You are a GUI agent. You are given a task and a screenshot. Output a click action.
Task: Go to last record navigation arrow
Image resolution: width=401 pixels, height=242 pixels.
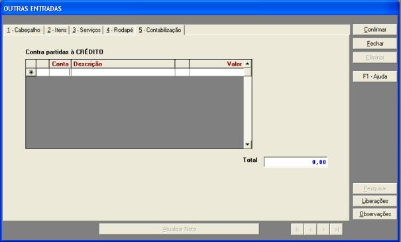pyautogui.click(x=336, y=229)
